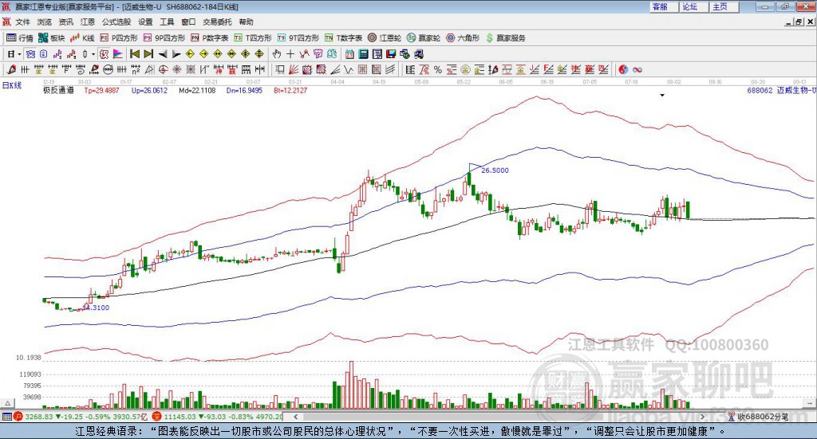This screenshot has width=817, height=439.
Task: Click the yin-yang icon
Action: 622,69
